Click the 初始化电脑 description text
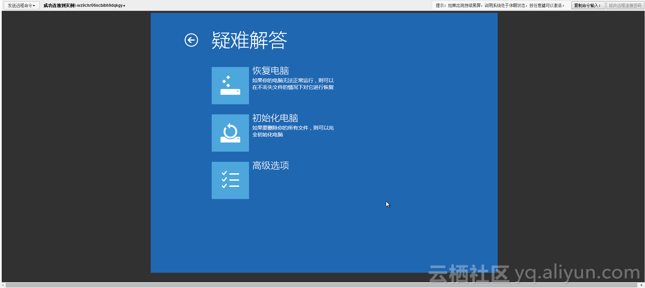645x288 pixels. tap(293, 131)
